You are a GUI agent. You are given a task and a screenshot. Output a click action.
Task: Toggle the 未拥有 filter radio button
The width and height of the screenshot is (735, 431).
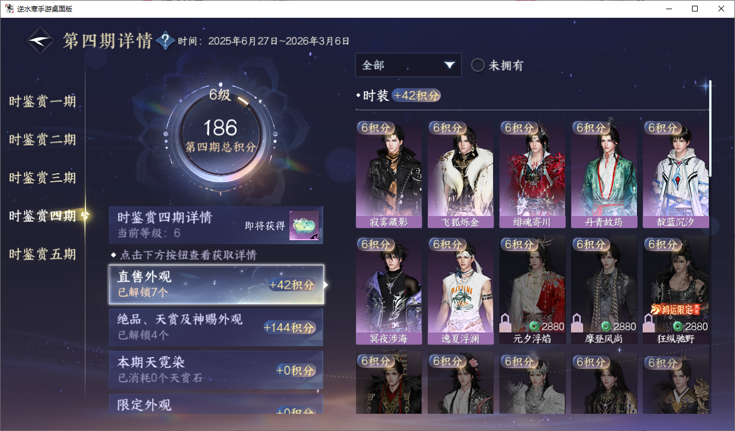(x=478, y=65)
